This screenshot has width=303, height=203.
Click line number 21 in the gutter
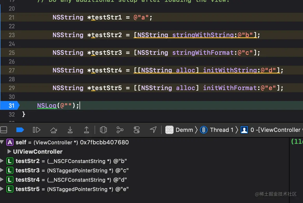click(12, 17)
